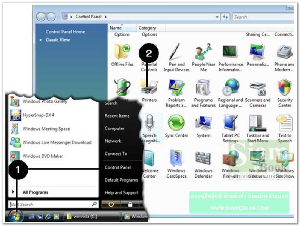Open the Power Options battery icon

click(x=122, y=87)
